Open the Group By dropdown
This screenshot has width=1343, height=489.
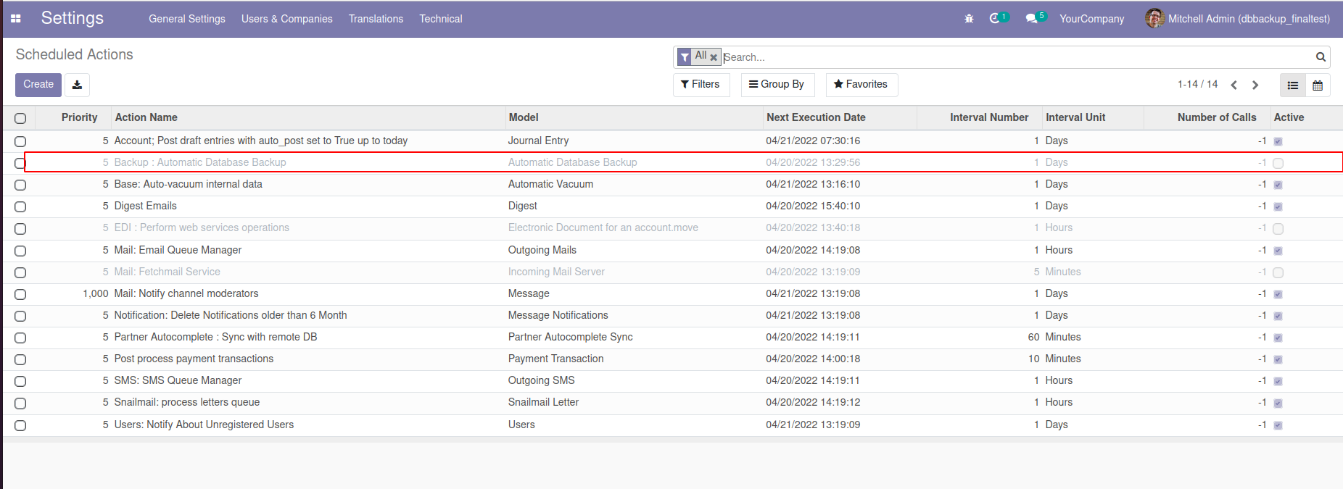777,85
